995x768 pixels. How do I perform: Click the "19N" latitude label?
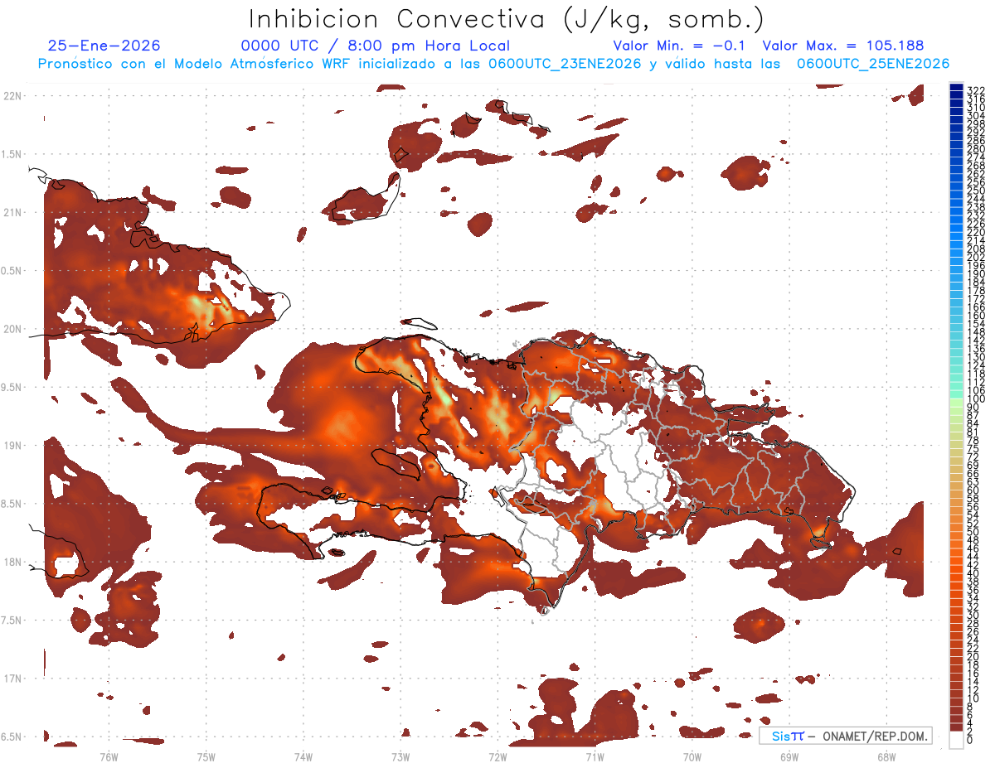[x=13, y=446]
